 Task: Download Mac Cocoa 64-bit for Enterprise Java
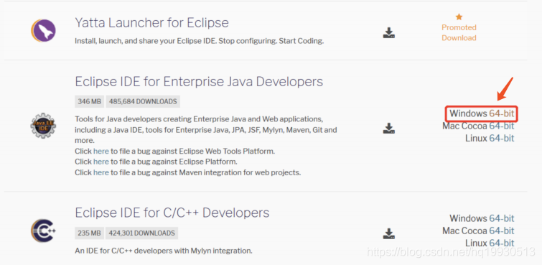point(502,126)
